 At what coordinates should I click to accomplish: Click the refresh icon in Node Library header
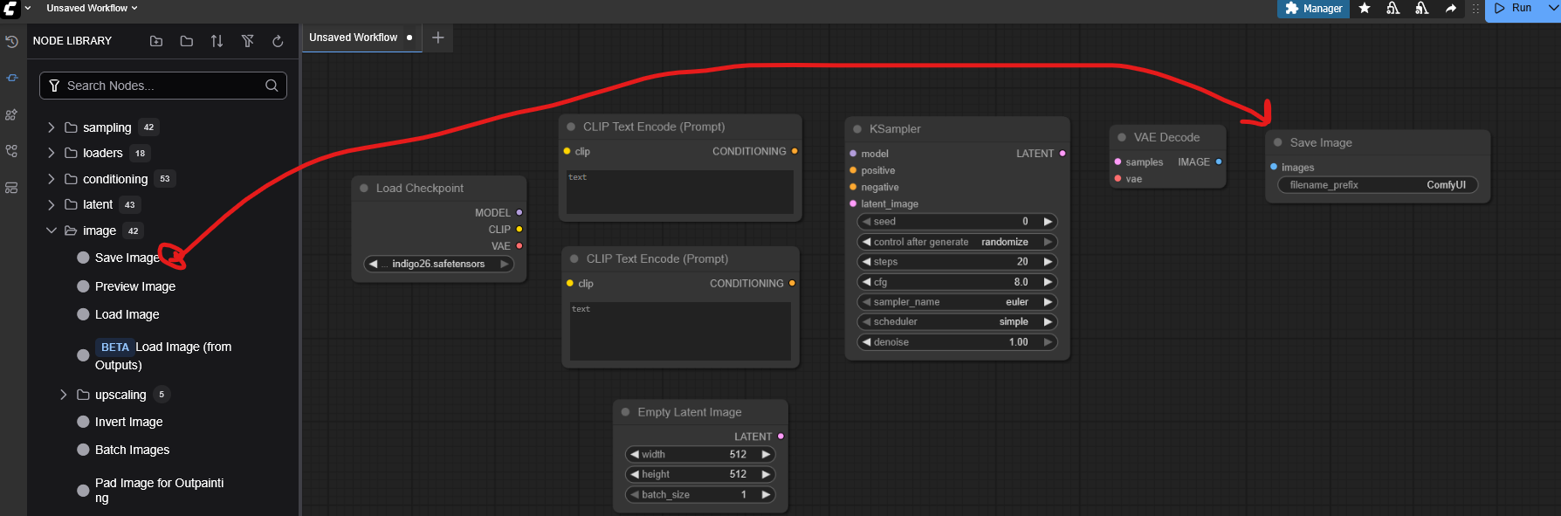[x=278, y=41]
